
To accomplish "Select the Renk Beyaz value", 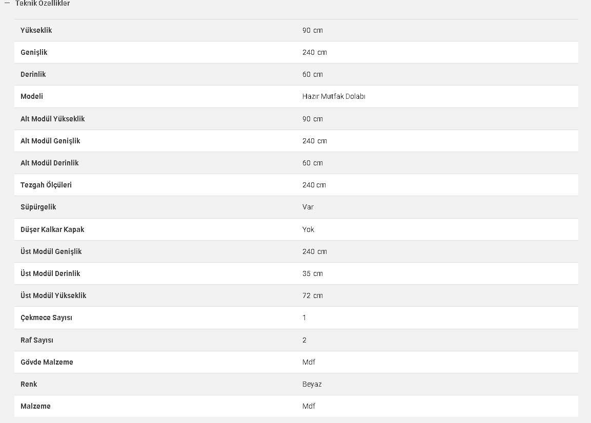I will [312, 384].
